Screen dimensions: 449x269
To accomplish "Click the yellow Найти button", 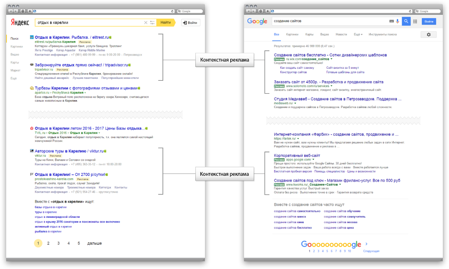I will click(x=166, y=22).
